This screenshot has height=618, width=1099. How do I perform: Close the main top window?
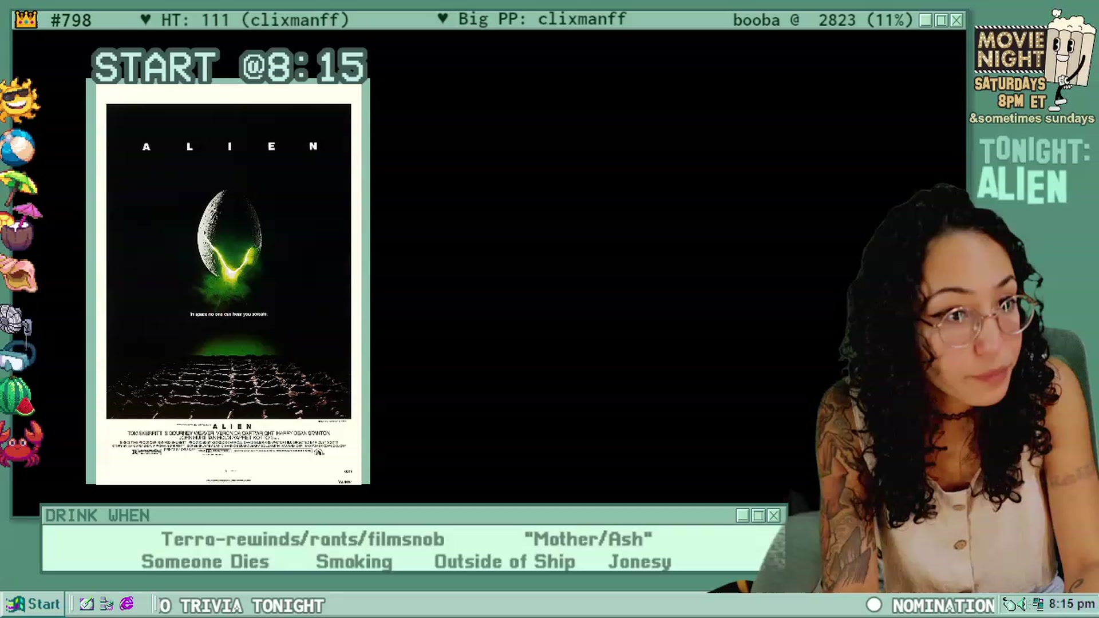[x=956, y=21]
